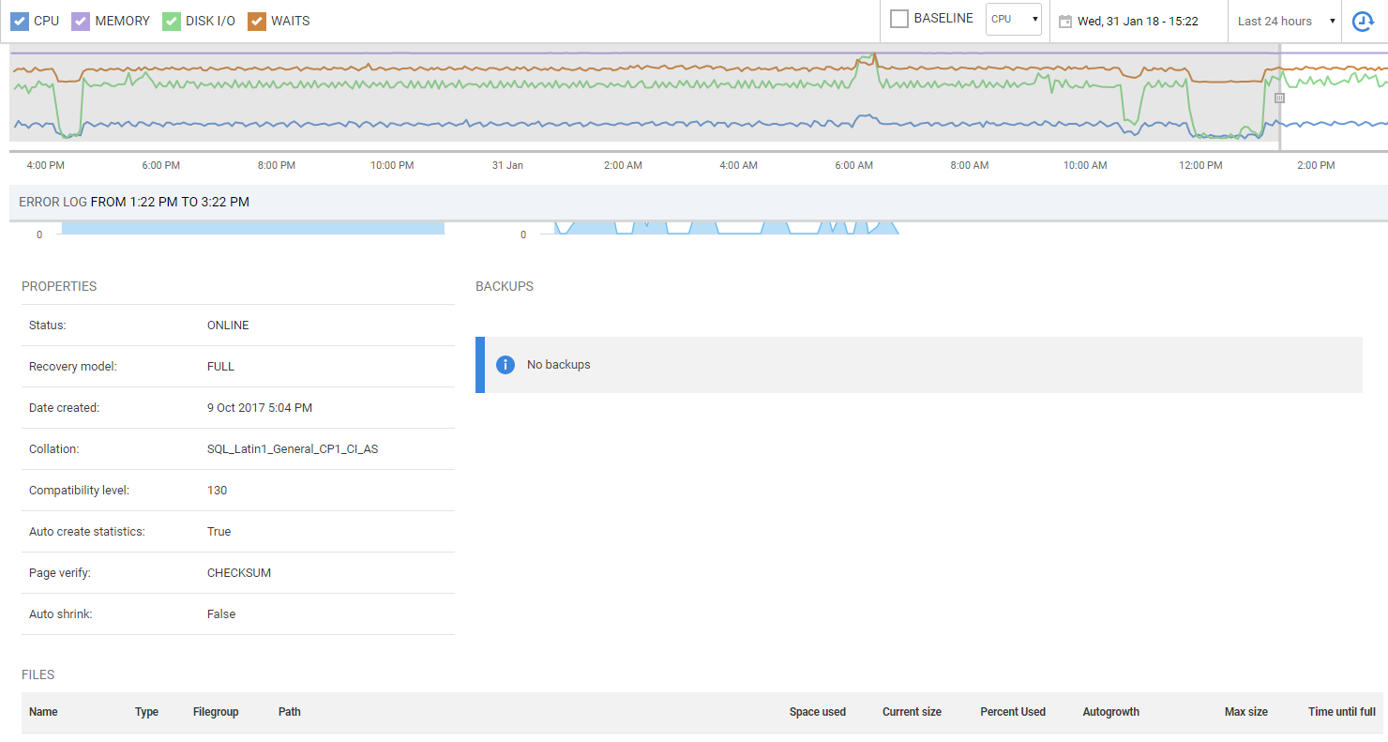Click the BACKUPS section heading
Screen dimensions: 1388x742
point(505,287)
